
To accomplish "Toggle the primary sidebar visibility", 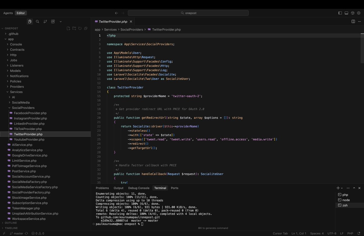I will pyautogui.click(x=340, y=13).
